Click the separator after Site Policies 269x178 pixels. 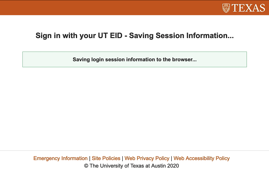122,158
